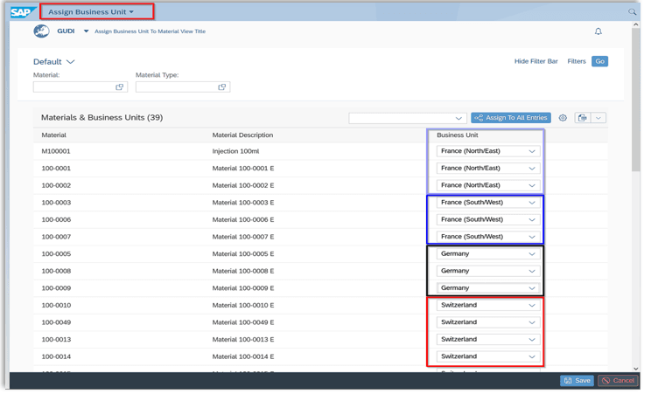Click the SAP logo
The image size is (651, 394).
[24, 12]
